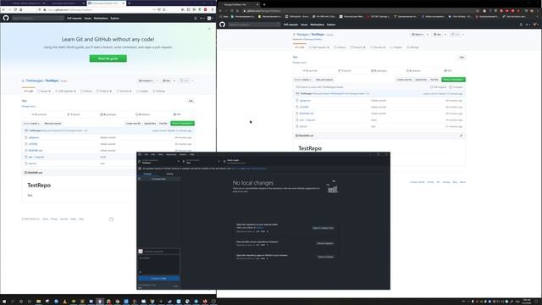This screenshot has height=305, width=542.
Task: View commits count in right browser repo
Action: click(310, 70)
